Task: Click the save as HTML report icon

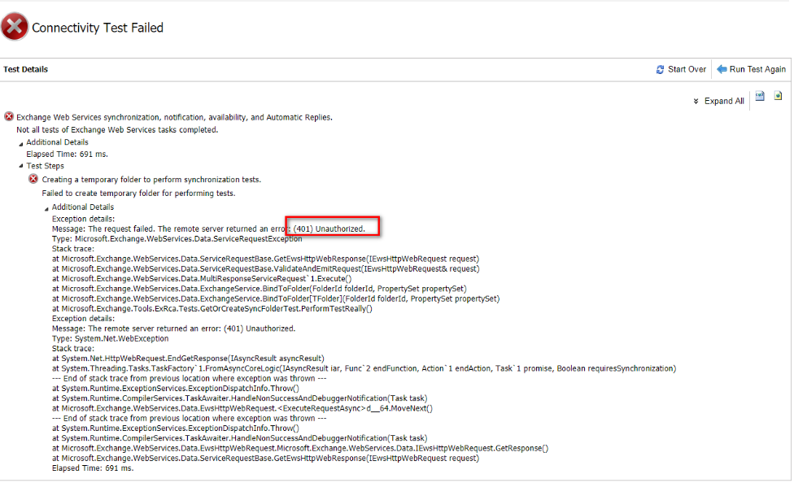Action: 779,96
